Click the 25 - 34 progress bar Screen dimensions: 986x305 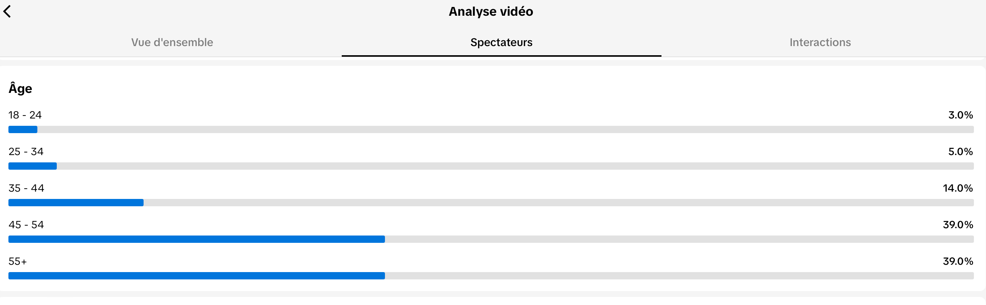(x=491, y=166)
